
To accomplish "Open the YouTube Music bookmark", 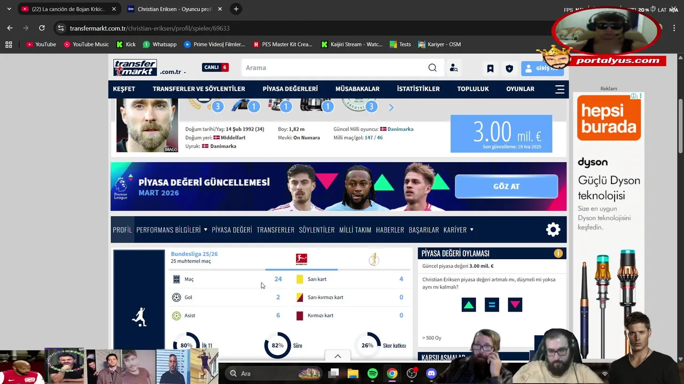I will click(86, 44).
